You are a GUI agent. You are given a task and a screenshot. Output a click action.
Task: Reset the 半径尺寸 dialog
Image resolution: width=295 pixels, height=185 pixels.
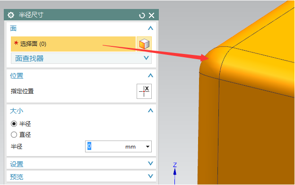click(x=142, y=16)
